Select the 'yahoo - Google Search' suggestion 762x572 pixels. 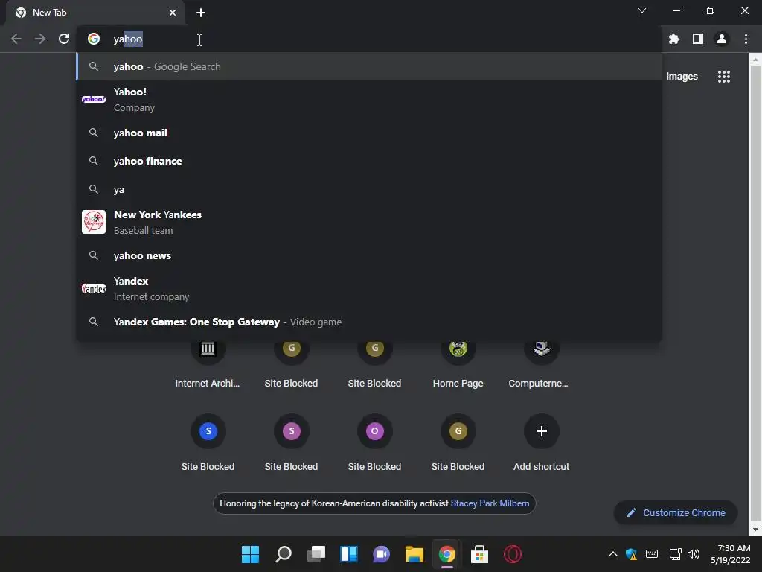pos(369,66)
